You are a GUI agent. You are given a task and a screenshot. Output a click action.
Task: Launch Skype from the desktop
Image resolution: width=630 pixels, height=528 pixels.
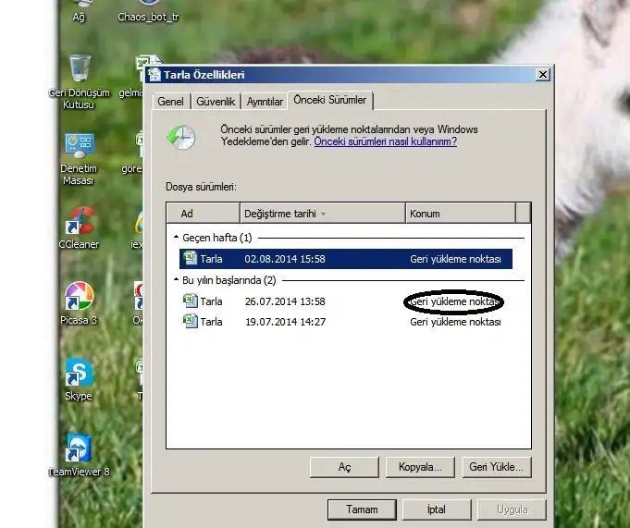[80, 374]
